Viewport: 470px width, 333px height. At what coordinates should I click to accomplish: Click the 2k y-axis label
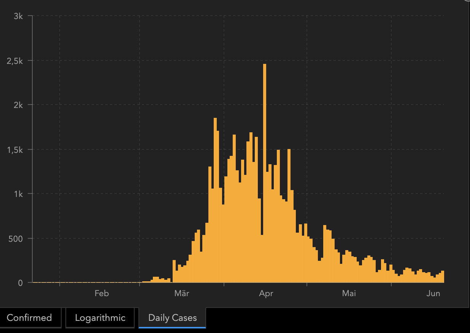click(18, 105)
